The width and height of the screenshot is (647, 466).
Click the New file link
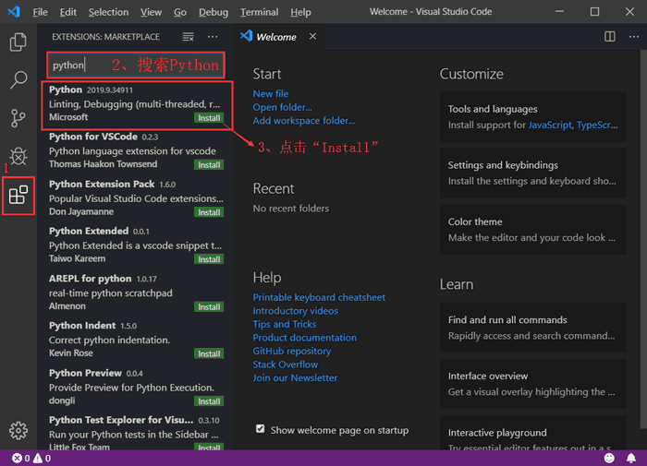[271, 94]
